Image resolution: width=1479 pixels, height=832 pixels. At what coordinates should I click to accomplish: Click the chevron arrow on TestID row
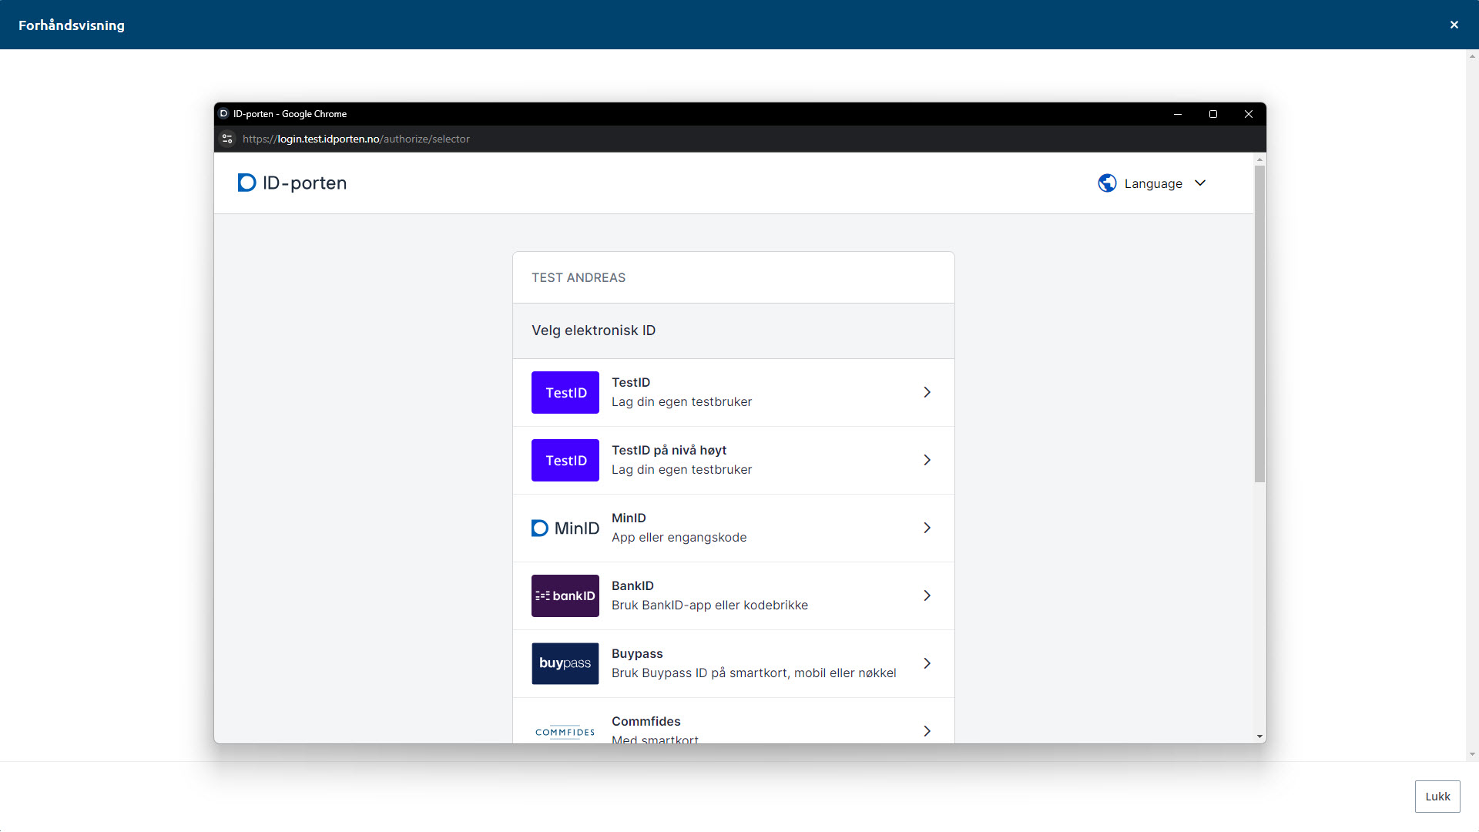pos(927,393)
